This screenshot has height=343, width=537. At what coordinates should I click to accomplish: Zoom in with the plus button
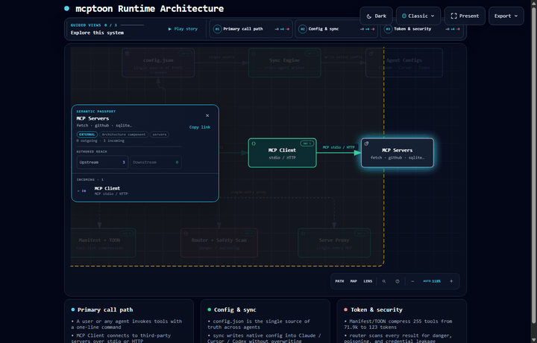[x=451, y=281]
